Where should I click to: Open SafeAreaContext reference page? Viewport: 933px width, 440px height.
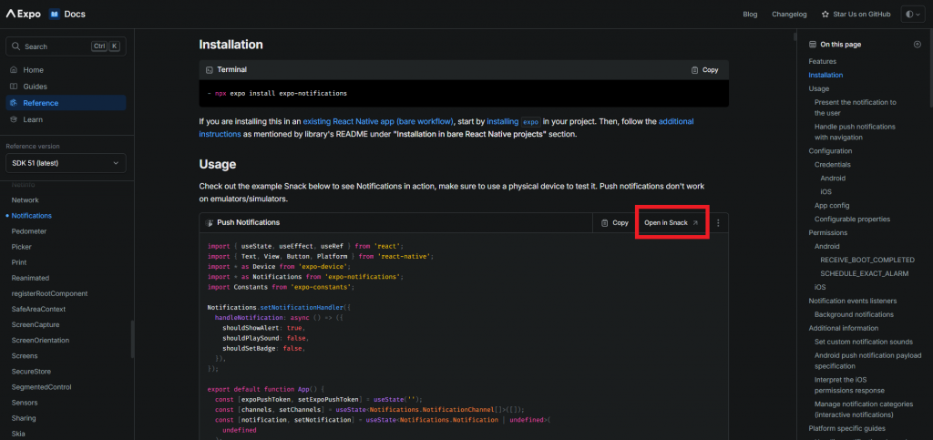38,309
